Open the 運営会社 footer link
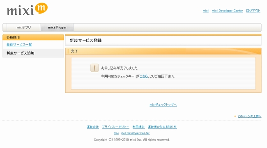267x148 pixels. 93,127
